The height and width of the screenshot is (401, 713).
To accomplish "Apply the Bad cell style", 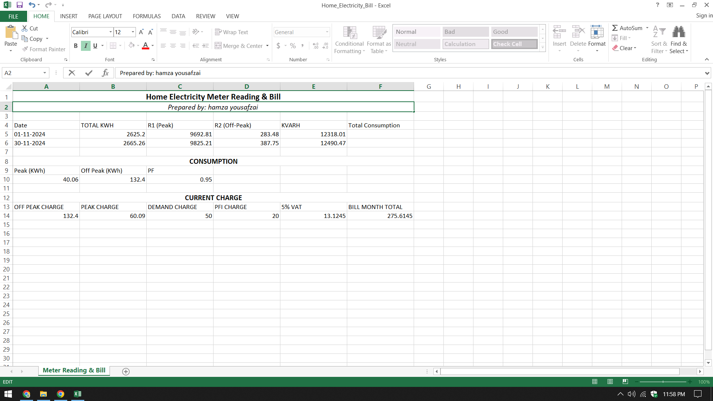I will (x=466, y=32).
